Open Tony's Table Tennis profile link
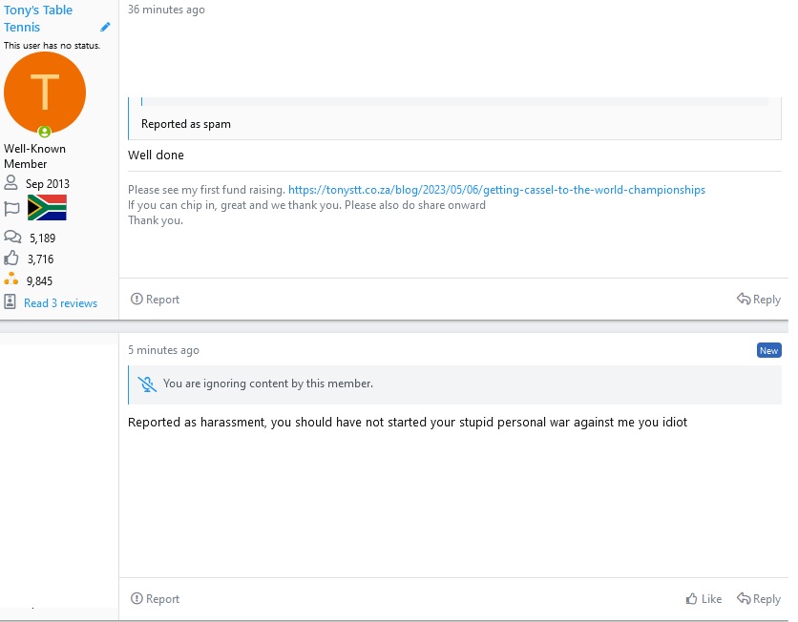Screen dimensions: 798x622 (x=37, y=18)
